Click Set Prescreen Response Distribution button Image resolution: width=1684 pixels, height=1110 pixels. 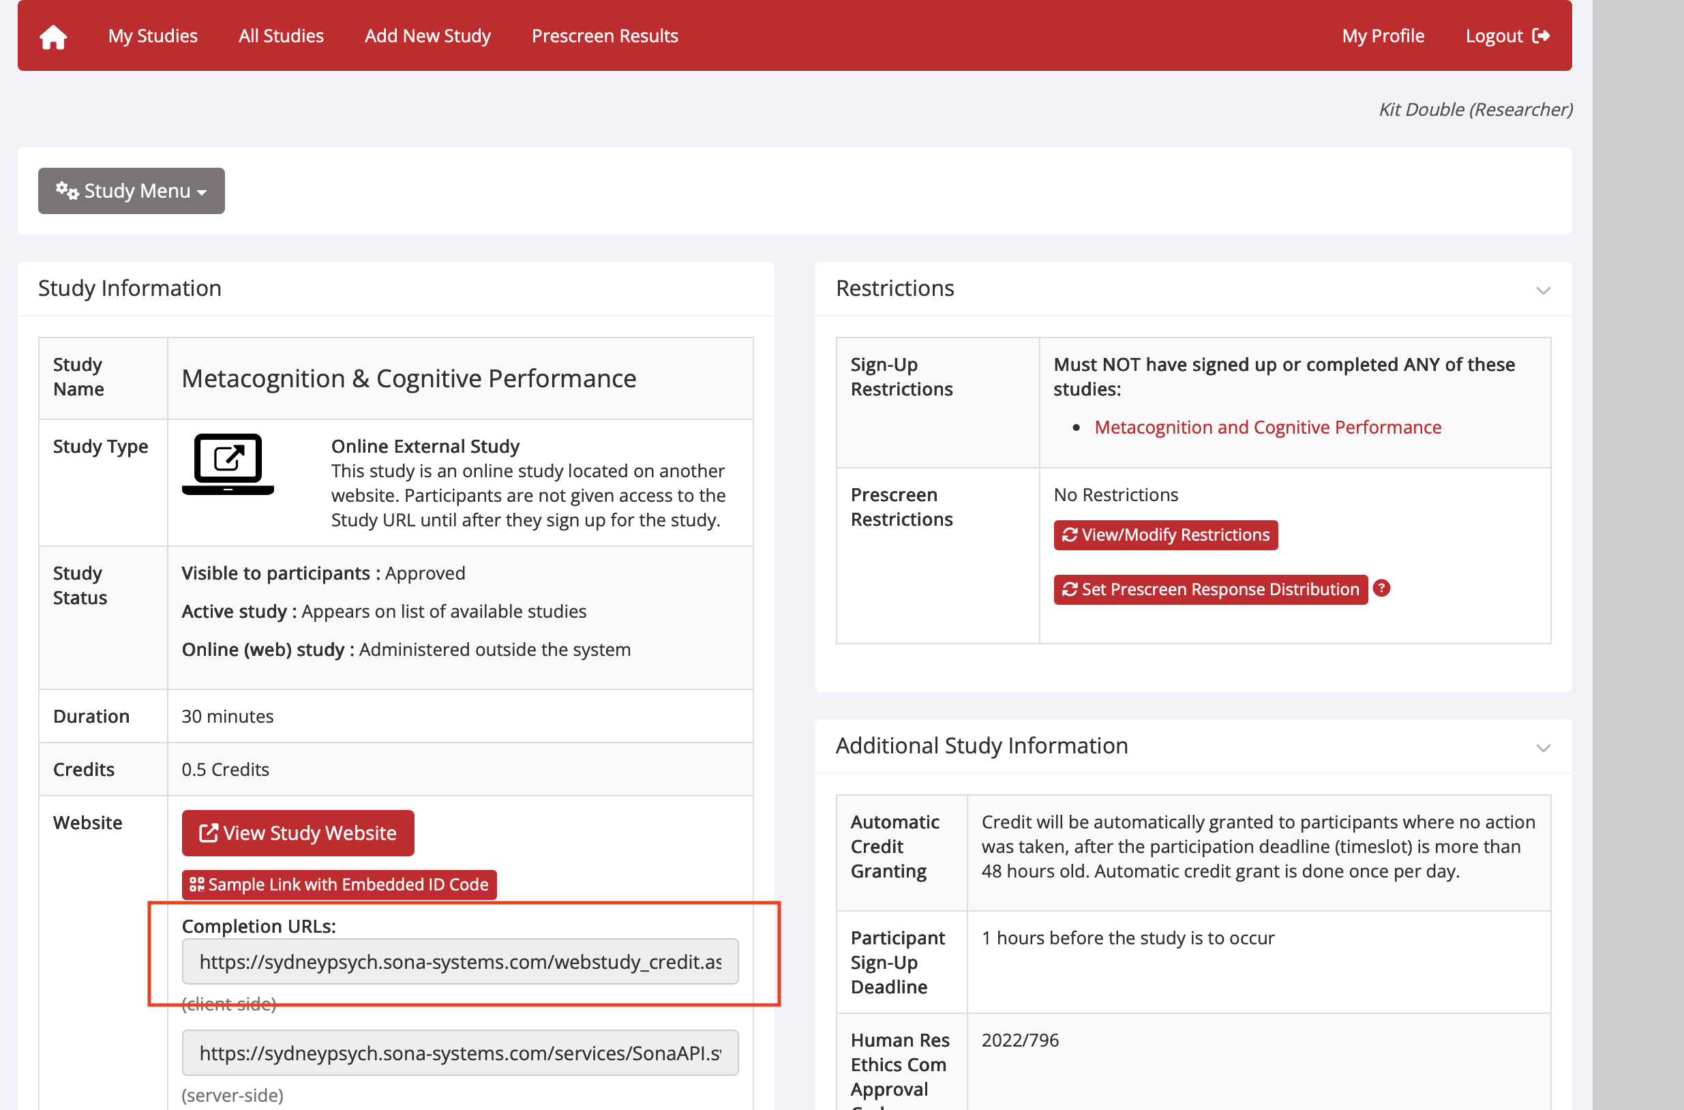click(1210, 589)
